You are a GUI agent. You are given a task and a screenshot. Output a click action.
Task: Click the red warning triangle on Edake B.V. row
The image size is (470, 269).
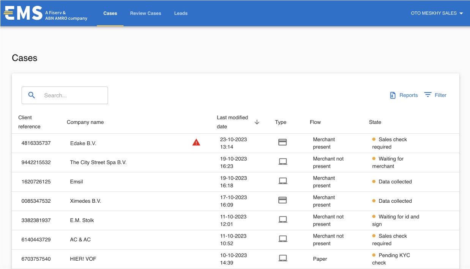[x=196, y=142]
